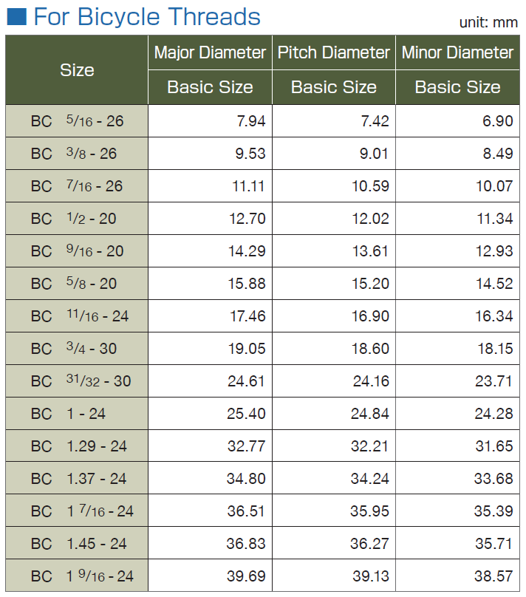This screenshot has height=597, width=526.
Task: Click the Minor Diameter column header
Action: (457, 52)
